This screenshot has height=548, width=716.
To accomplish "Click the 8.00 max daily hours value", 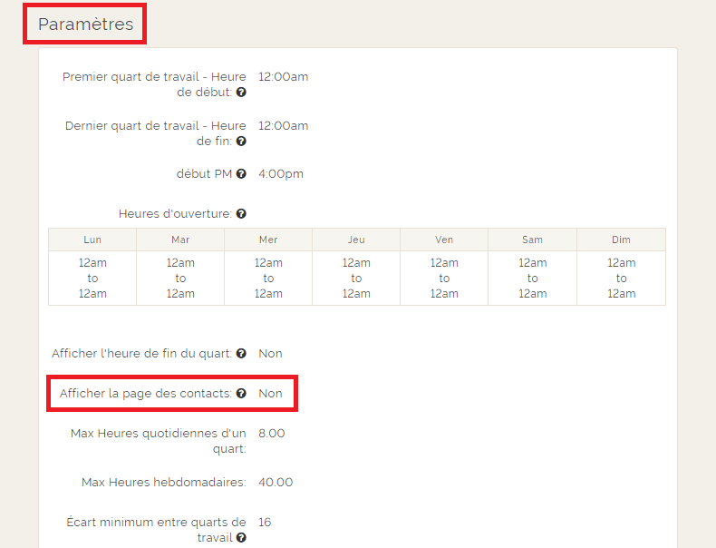I will click(x=272, y=434).
